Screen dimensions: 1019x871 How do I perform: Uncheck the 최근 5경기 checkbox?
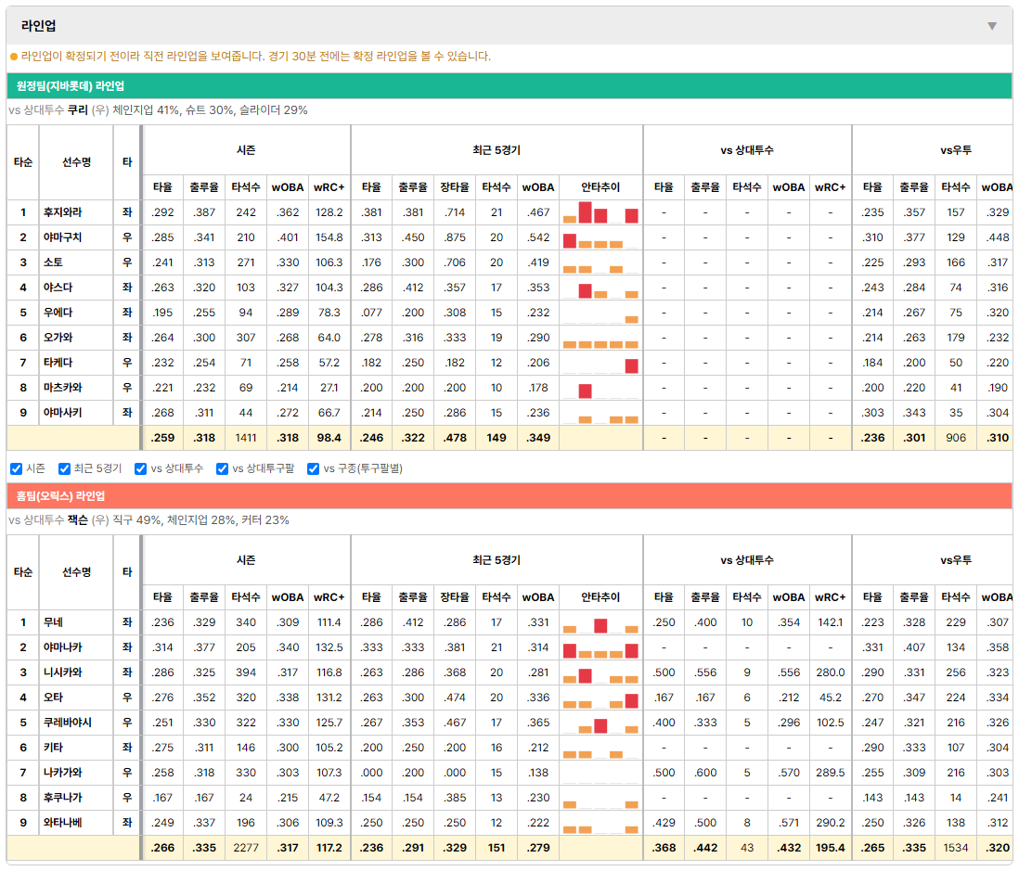[x=64, y=469]
